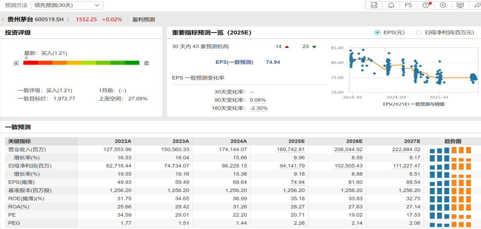
Task: Select the 归母净利润(百万元) radio button
Action: [418, 33]
